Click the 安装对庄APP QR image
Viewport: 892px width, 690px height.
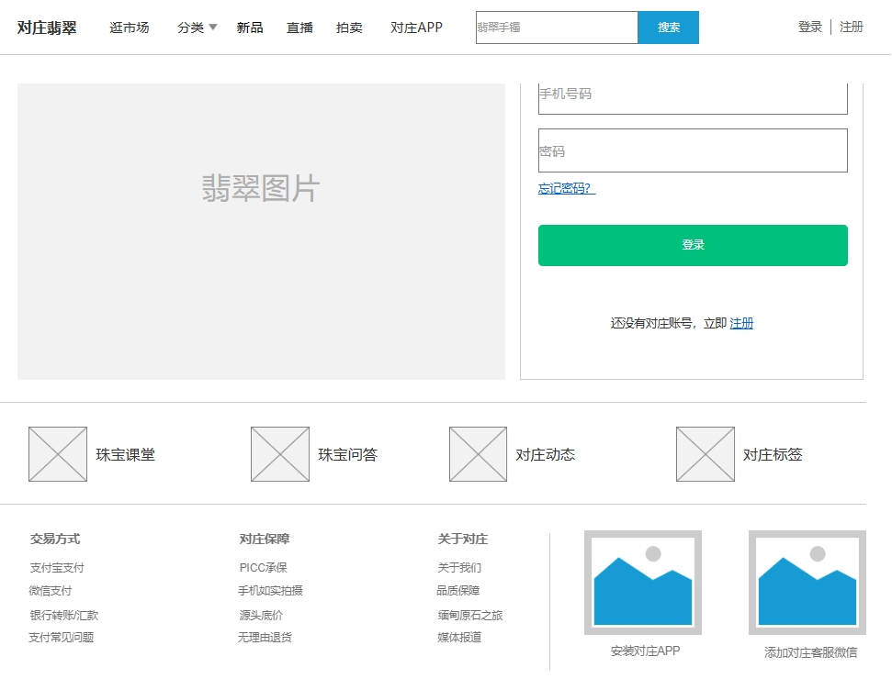point(643,583)
